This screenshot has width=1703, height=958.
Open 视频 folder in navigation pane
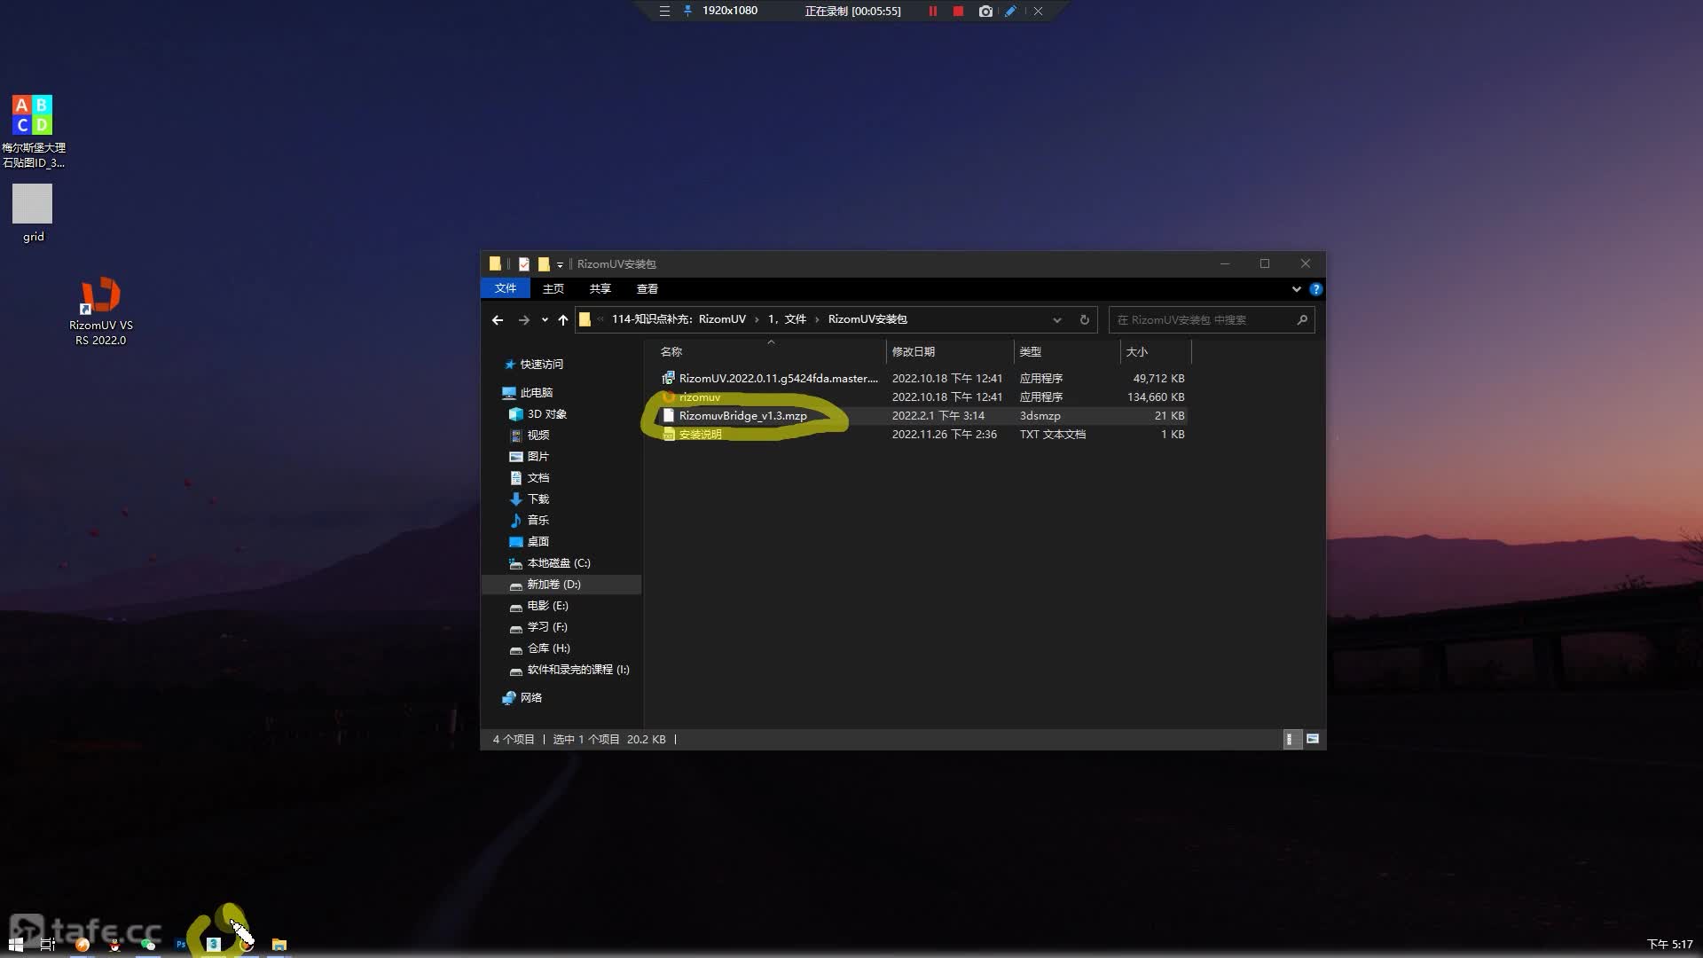pos(530,436)
